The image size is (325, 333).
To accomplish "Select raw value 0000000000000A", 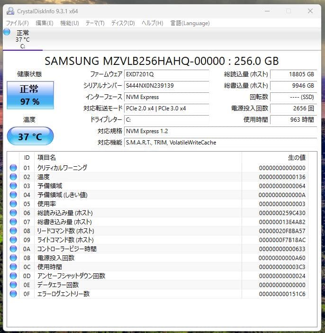I will 282,195.
